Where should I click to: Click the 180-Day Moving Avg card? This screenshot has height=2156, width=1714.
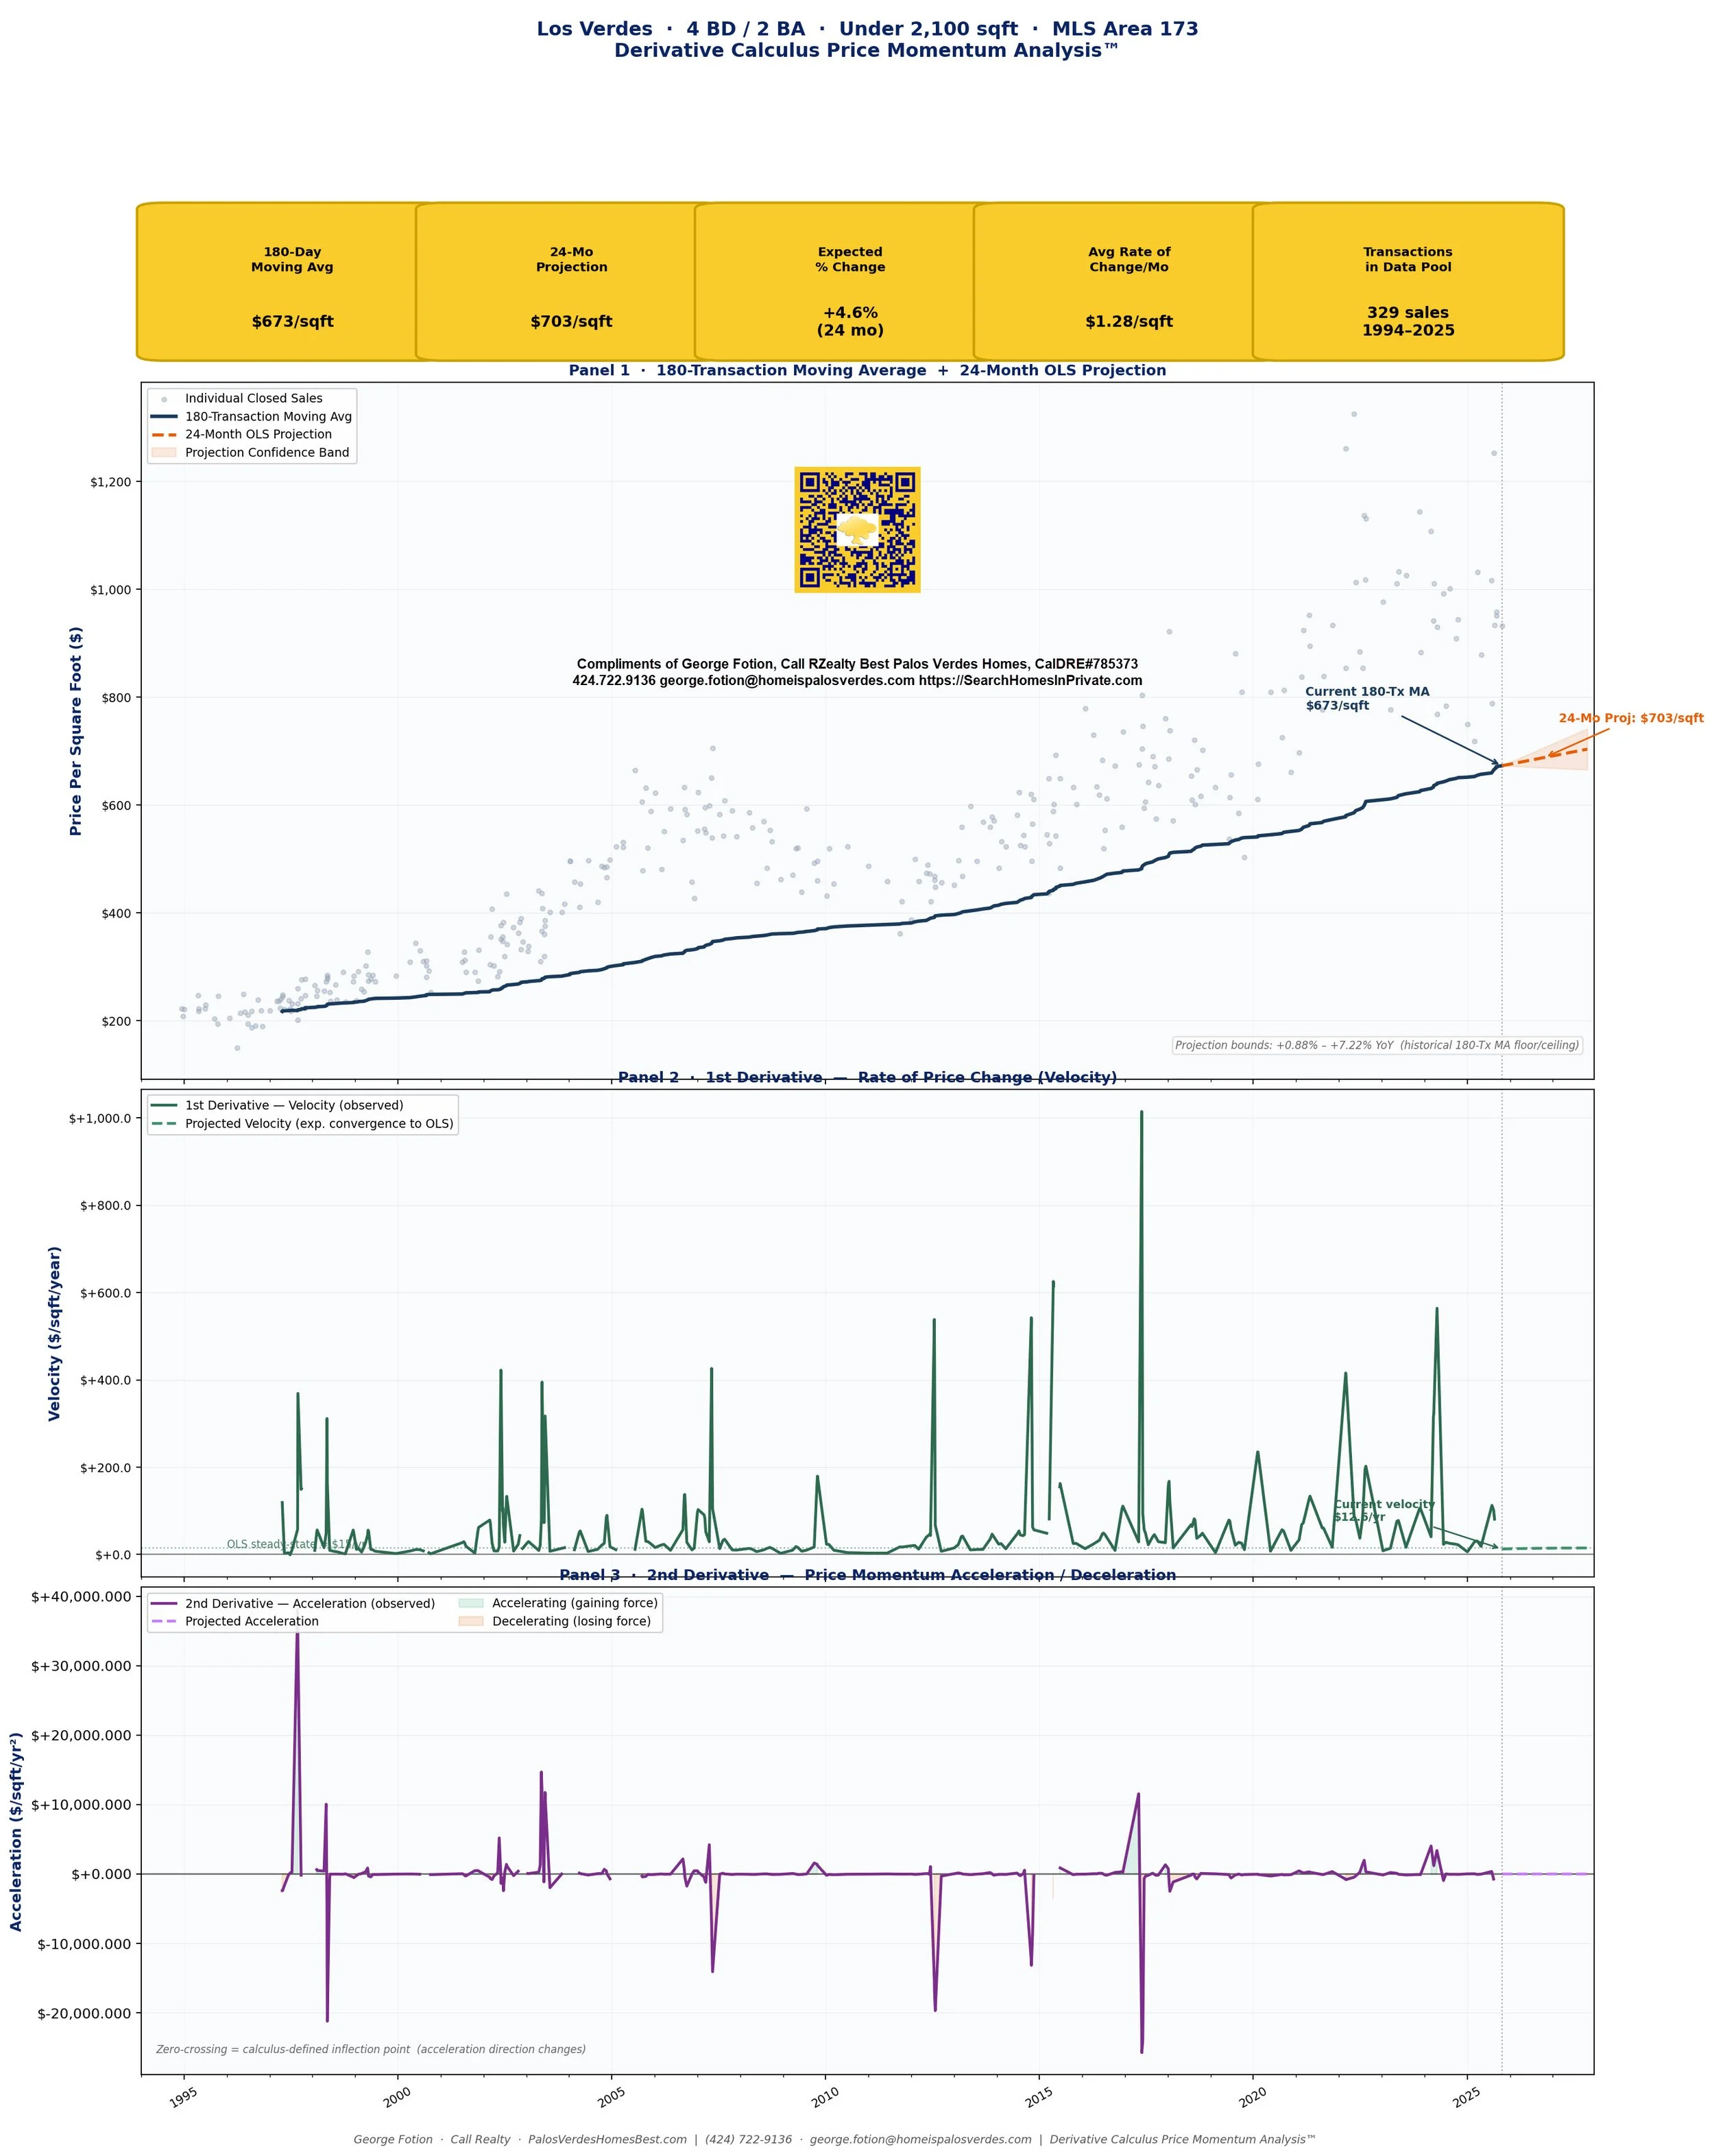coord(292,282)
